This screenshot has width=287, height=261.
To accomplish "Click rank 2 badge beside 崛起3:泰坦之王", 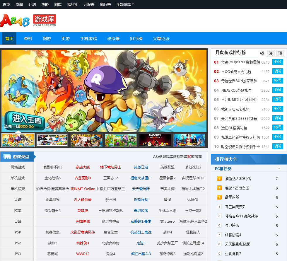I will pos(219,188).
